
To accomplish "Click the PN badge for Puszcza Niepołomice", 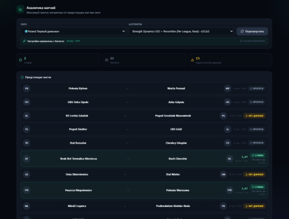I will pos(27,190).
